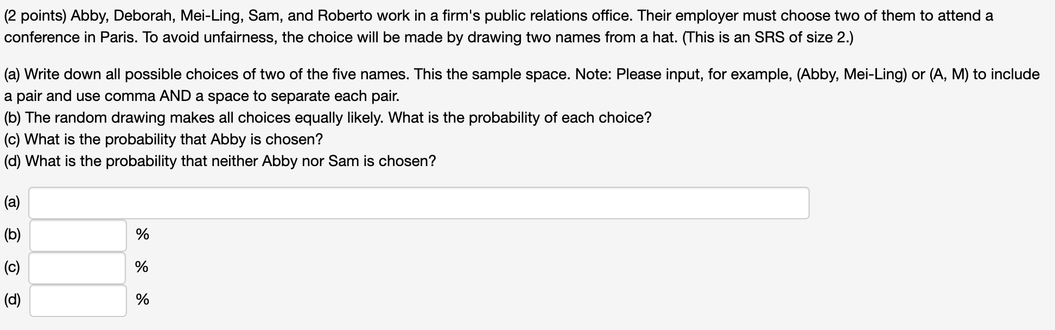
Task: Click the percent sign after the (c) field
Action: pyautogui.click(x=142, y=267)
